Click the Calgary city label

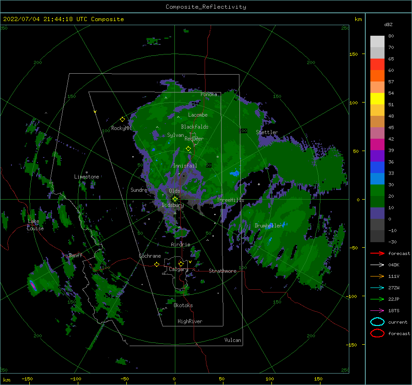[x=179, y=269]
